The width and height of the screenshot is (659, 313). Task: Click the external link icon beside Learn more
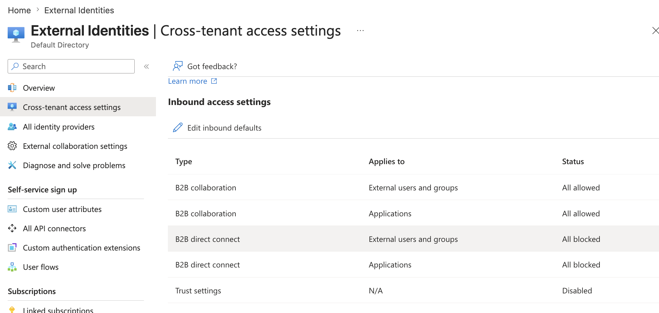click(x=214, y=81)
